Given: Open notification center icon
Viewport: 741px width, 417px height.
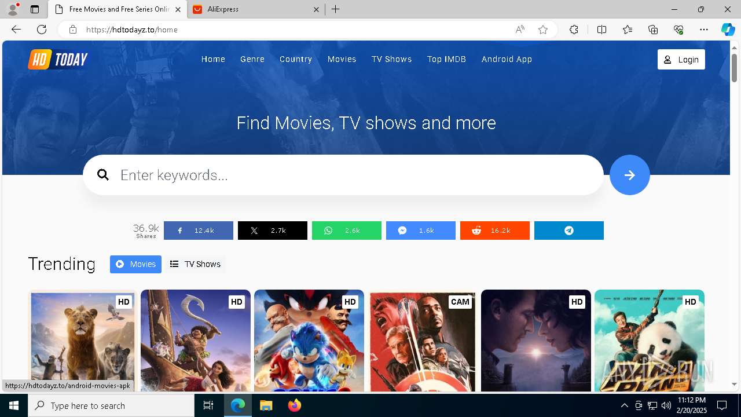Looking at the screenshot, I should 722,405.
